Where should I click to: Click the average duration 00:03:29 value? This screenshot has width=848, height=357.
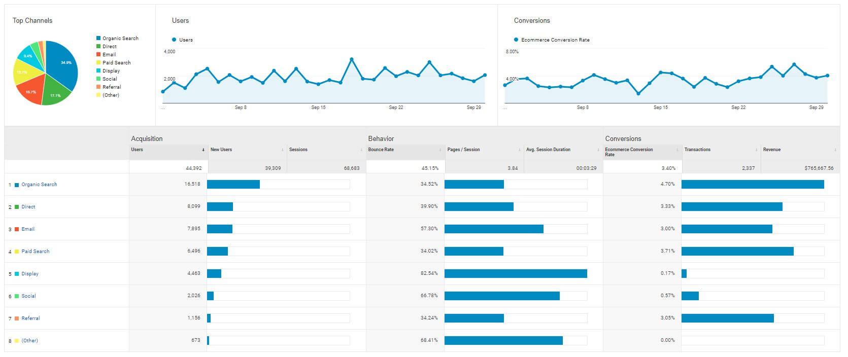click(x=586, y=168)
